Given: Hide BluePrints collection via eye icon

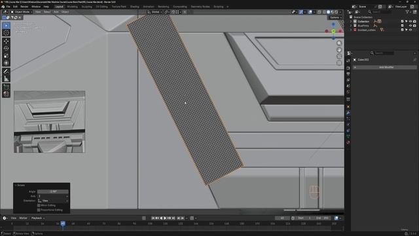Looking at the screenshot, I should pyautogui.click(x=410, y=26).
